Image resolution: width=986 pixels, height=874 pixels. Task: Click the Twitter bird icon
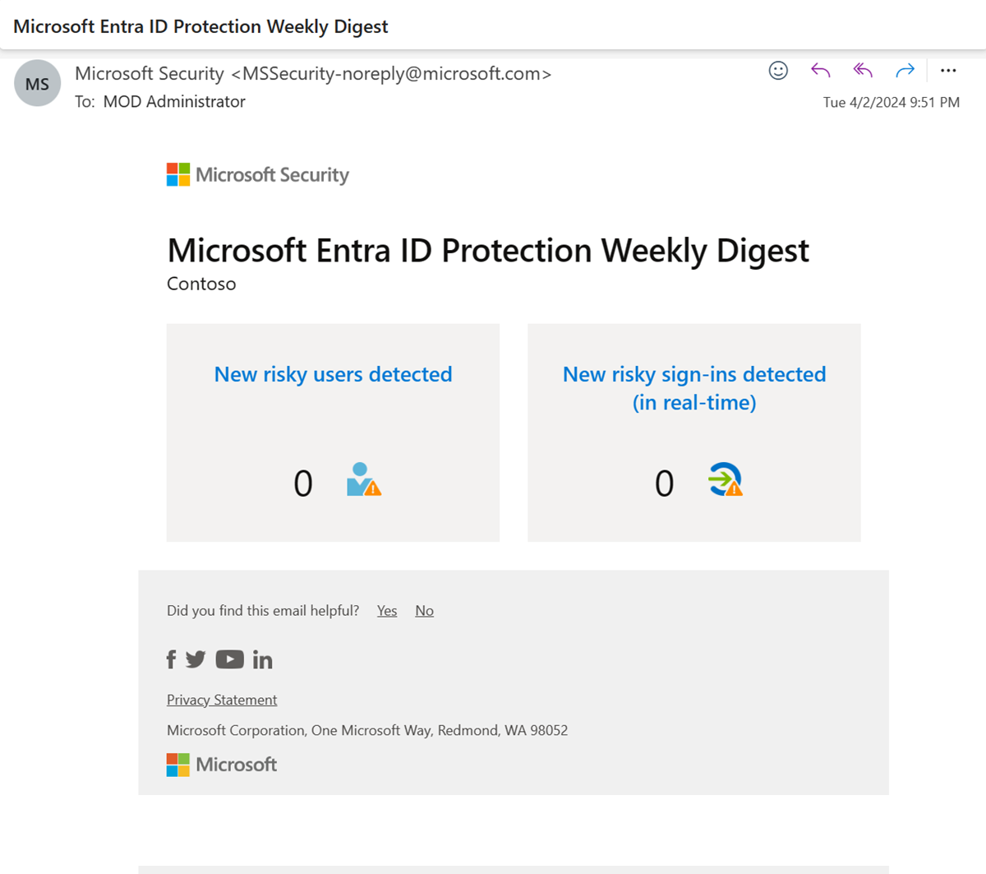click(196, 659)
